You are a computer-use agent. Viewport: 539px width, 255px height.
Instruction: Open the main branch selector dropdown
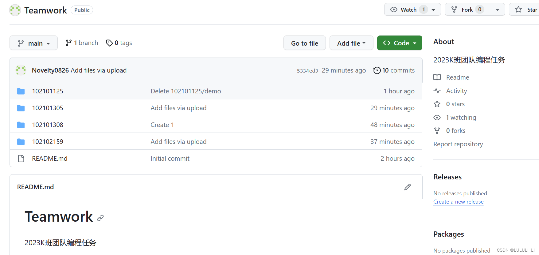[33, 43]
